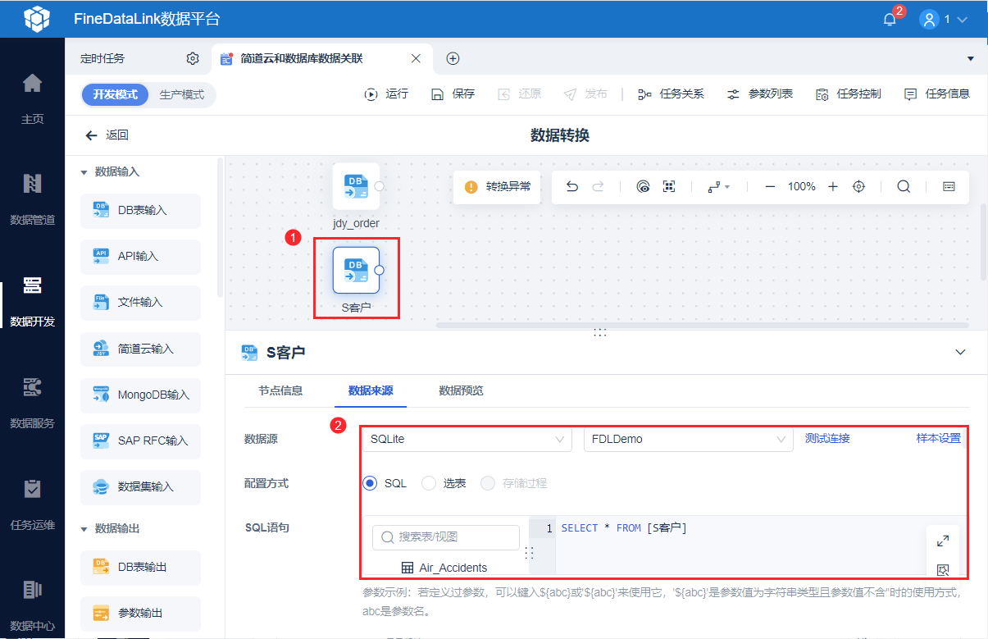Select the API输入 operator
Image resolution: width=988 pixels, height=639 pixels.
[140, 257]
